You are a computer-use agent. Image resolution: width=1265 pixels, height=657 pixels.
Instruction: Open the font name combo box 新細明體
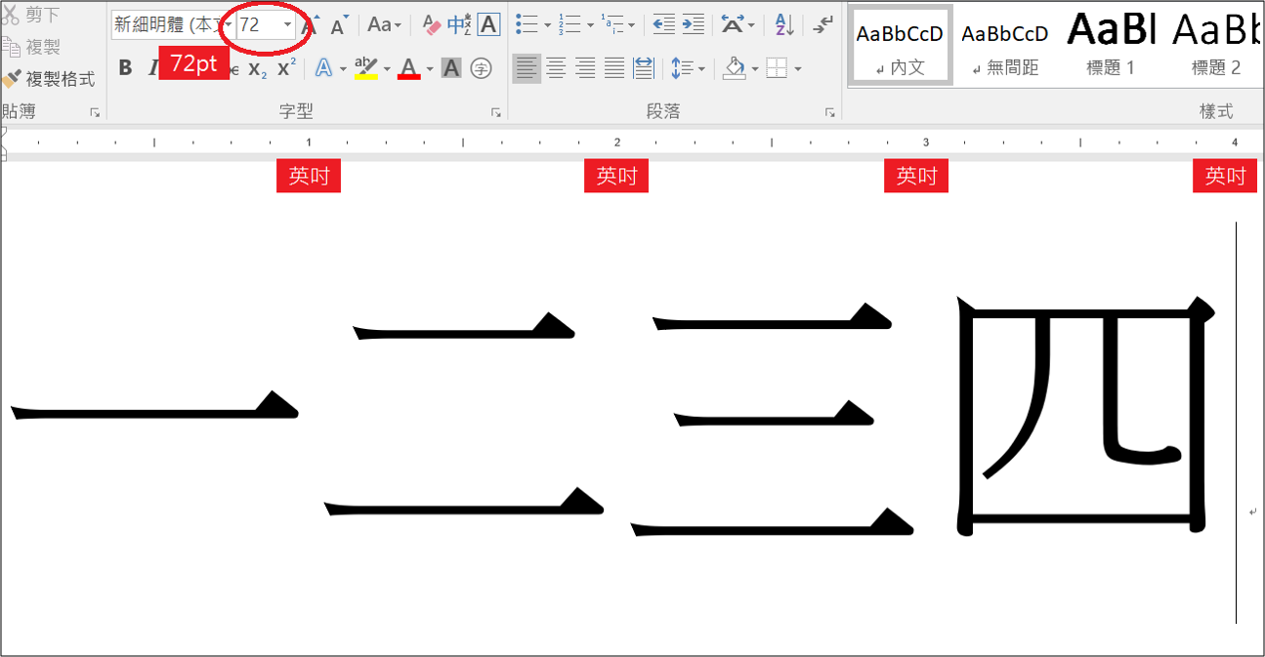pos(172,25)
